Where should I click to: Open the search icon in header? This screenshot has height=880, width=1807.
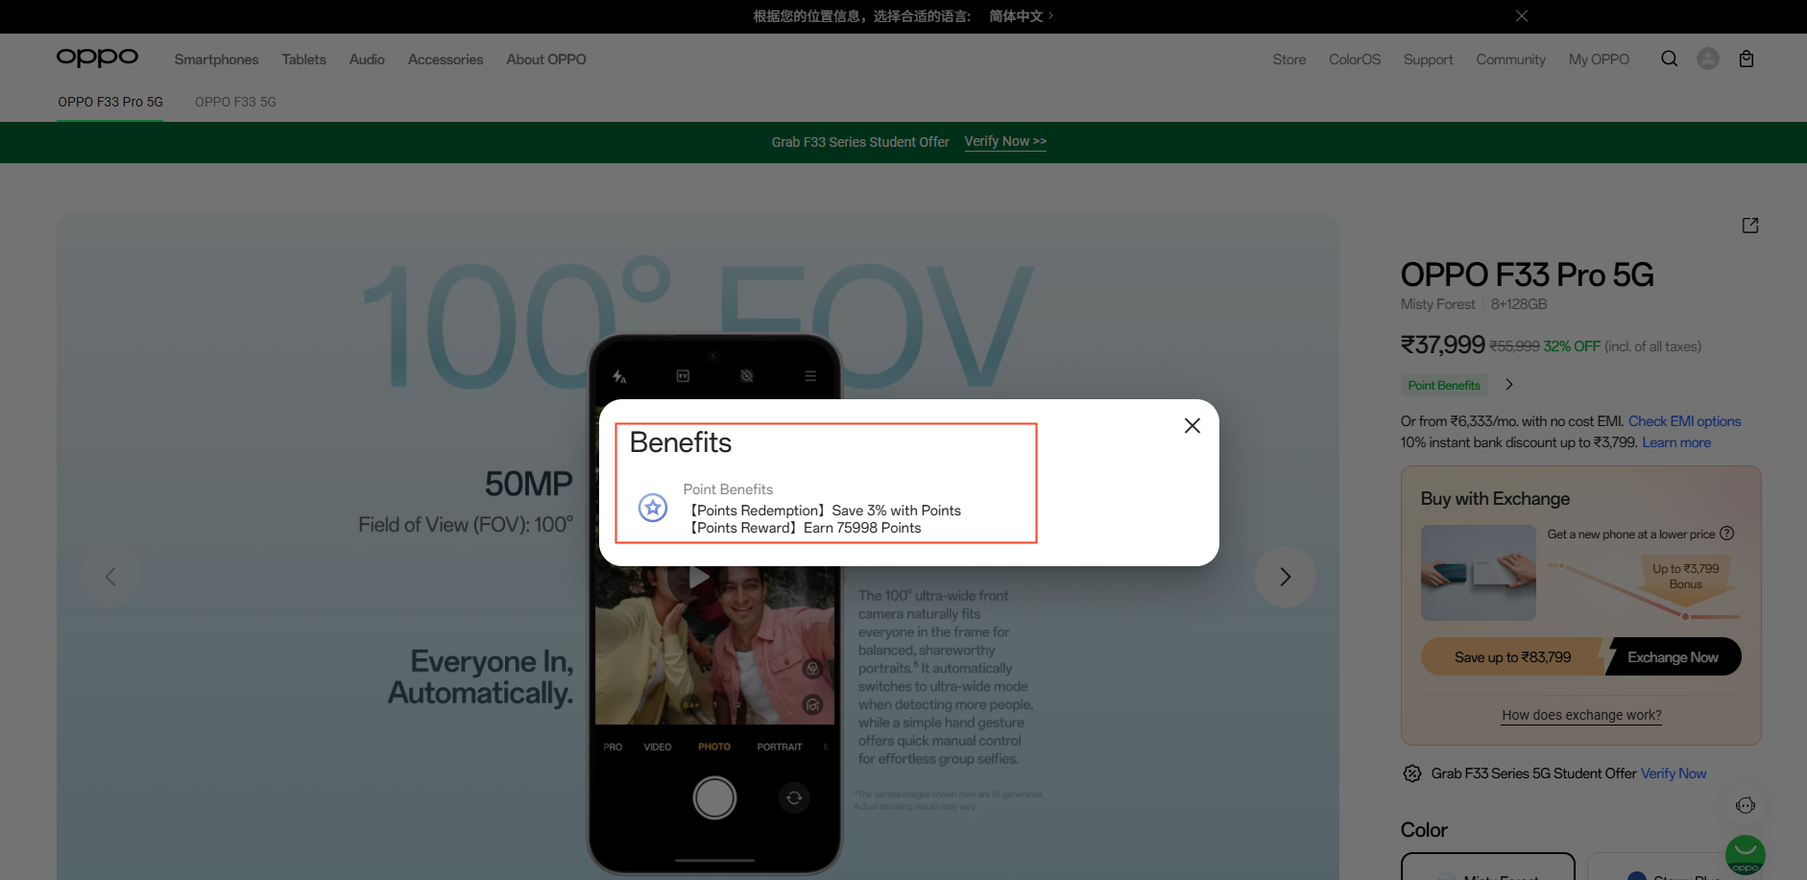click(1670, 59)
